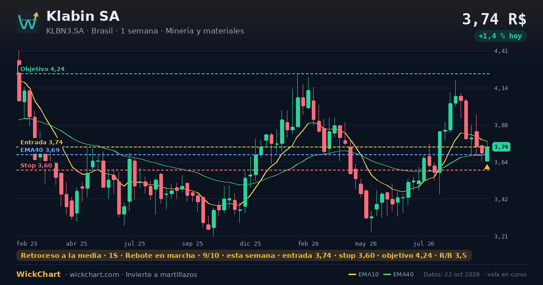
Task: Click the 'abr 25' date axis label
Action: [x=76, y=244]
